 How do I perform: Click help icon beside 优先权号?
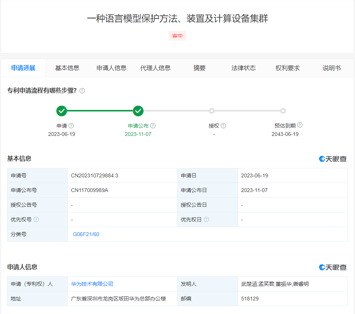(36, 219)
